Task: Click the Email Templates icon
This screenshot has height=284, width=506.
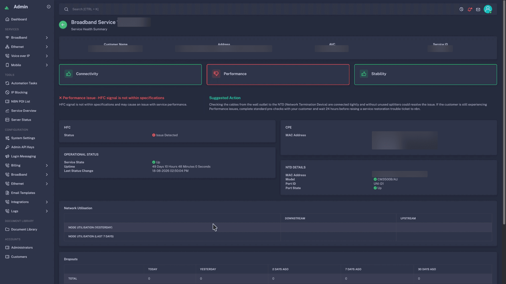Action: (7, 193)
